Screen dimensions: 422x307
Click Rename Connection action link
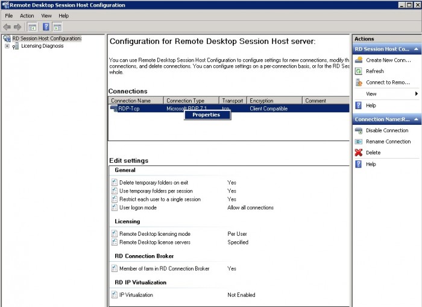click(x=388, y=141)
